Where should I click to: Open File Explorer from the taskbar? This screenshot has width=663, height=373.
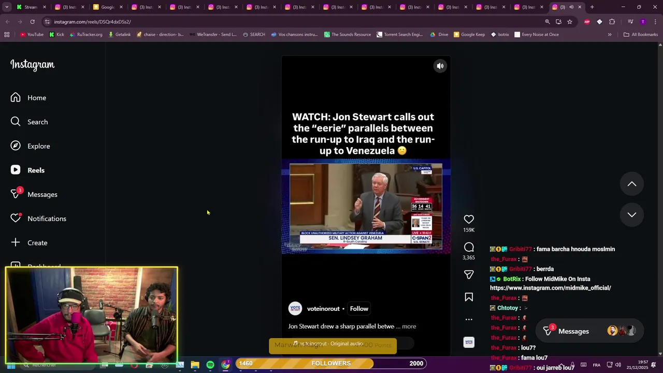point(195,365)
